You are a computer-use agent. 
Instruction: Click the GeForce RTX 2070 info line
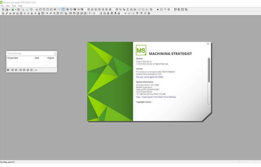pyautogui.click(x=148, y=89)
